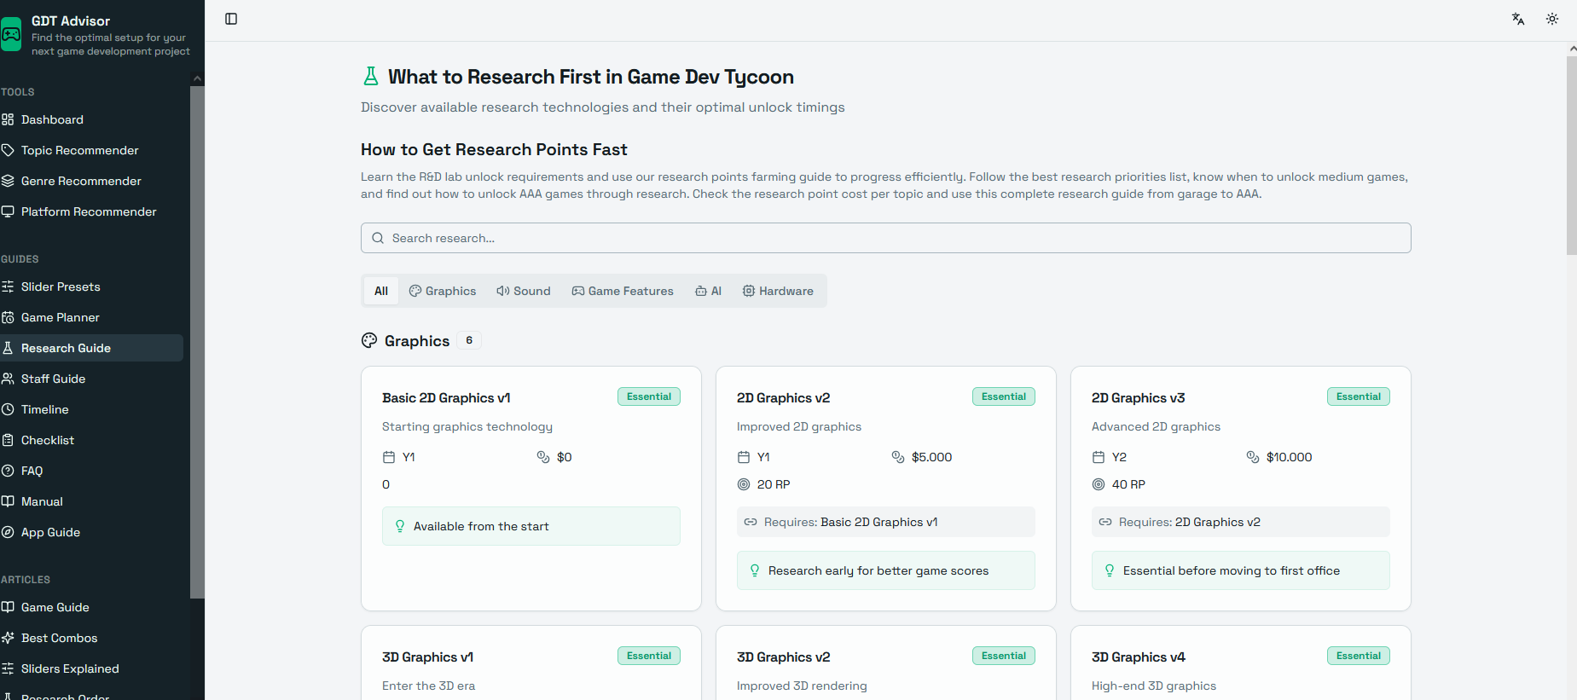Click Requires: 2D Graphics v2 box
This screenshot has height=700, width=1577.
(1241, 522)
